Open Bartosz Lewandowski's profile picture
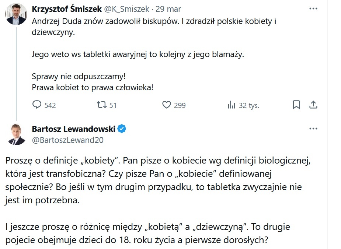The height and width of the screenshot is (249, 341). click(16, 134)
